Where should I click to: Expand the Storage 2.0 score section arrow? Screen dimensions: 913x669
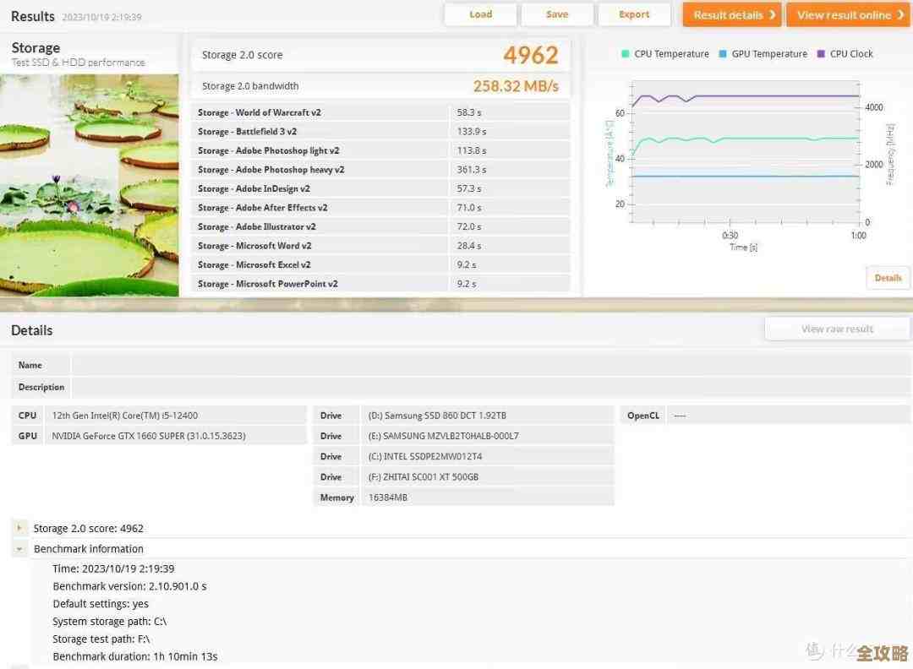point(19,528)
